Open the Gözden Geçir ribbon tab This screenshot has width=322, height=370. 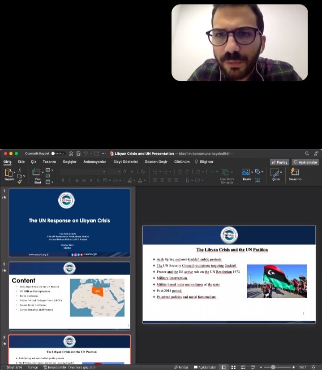tap(156, 162)
